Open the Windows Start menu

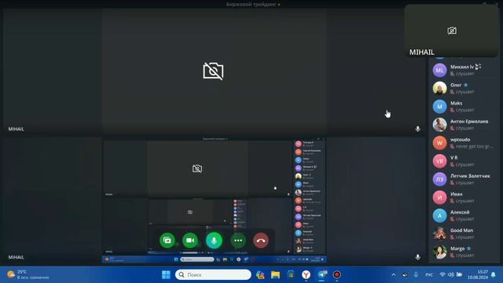click(x=166, y=274)
